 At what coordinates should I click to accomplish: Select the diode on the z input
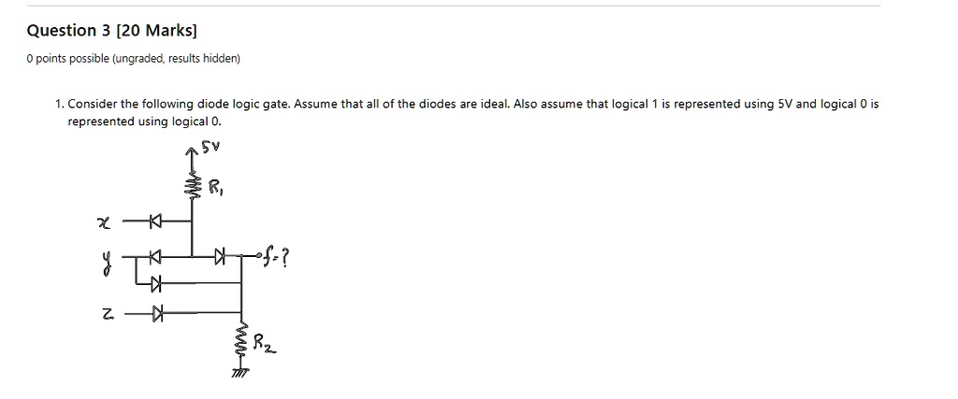coord(157,314)
